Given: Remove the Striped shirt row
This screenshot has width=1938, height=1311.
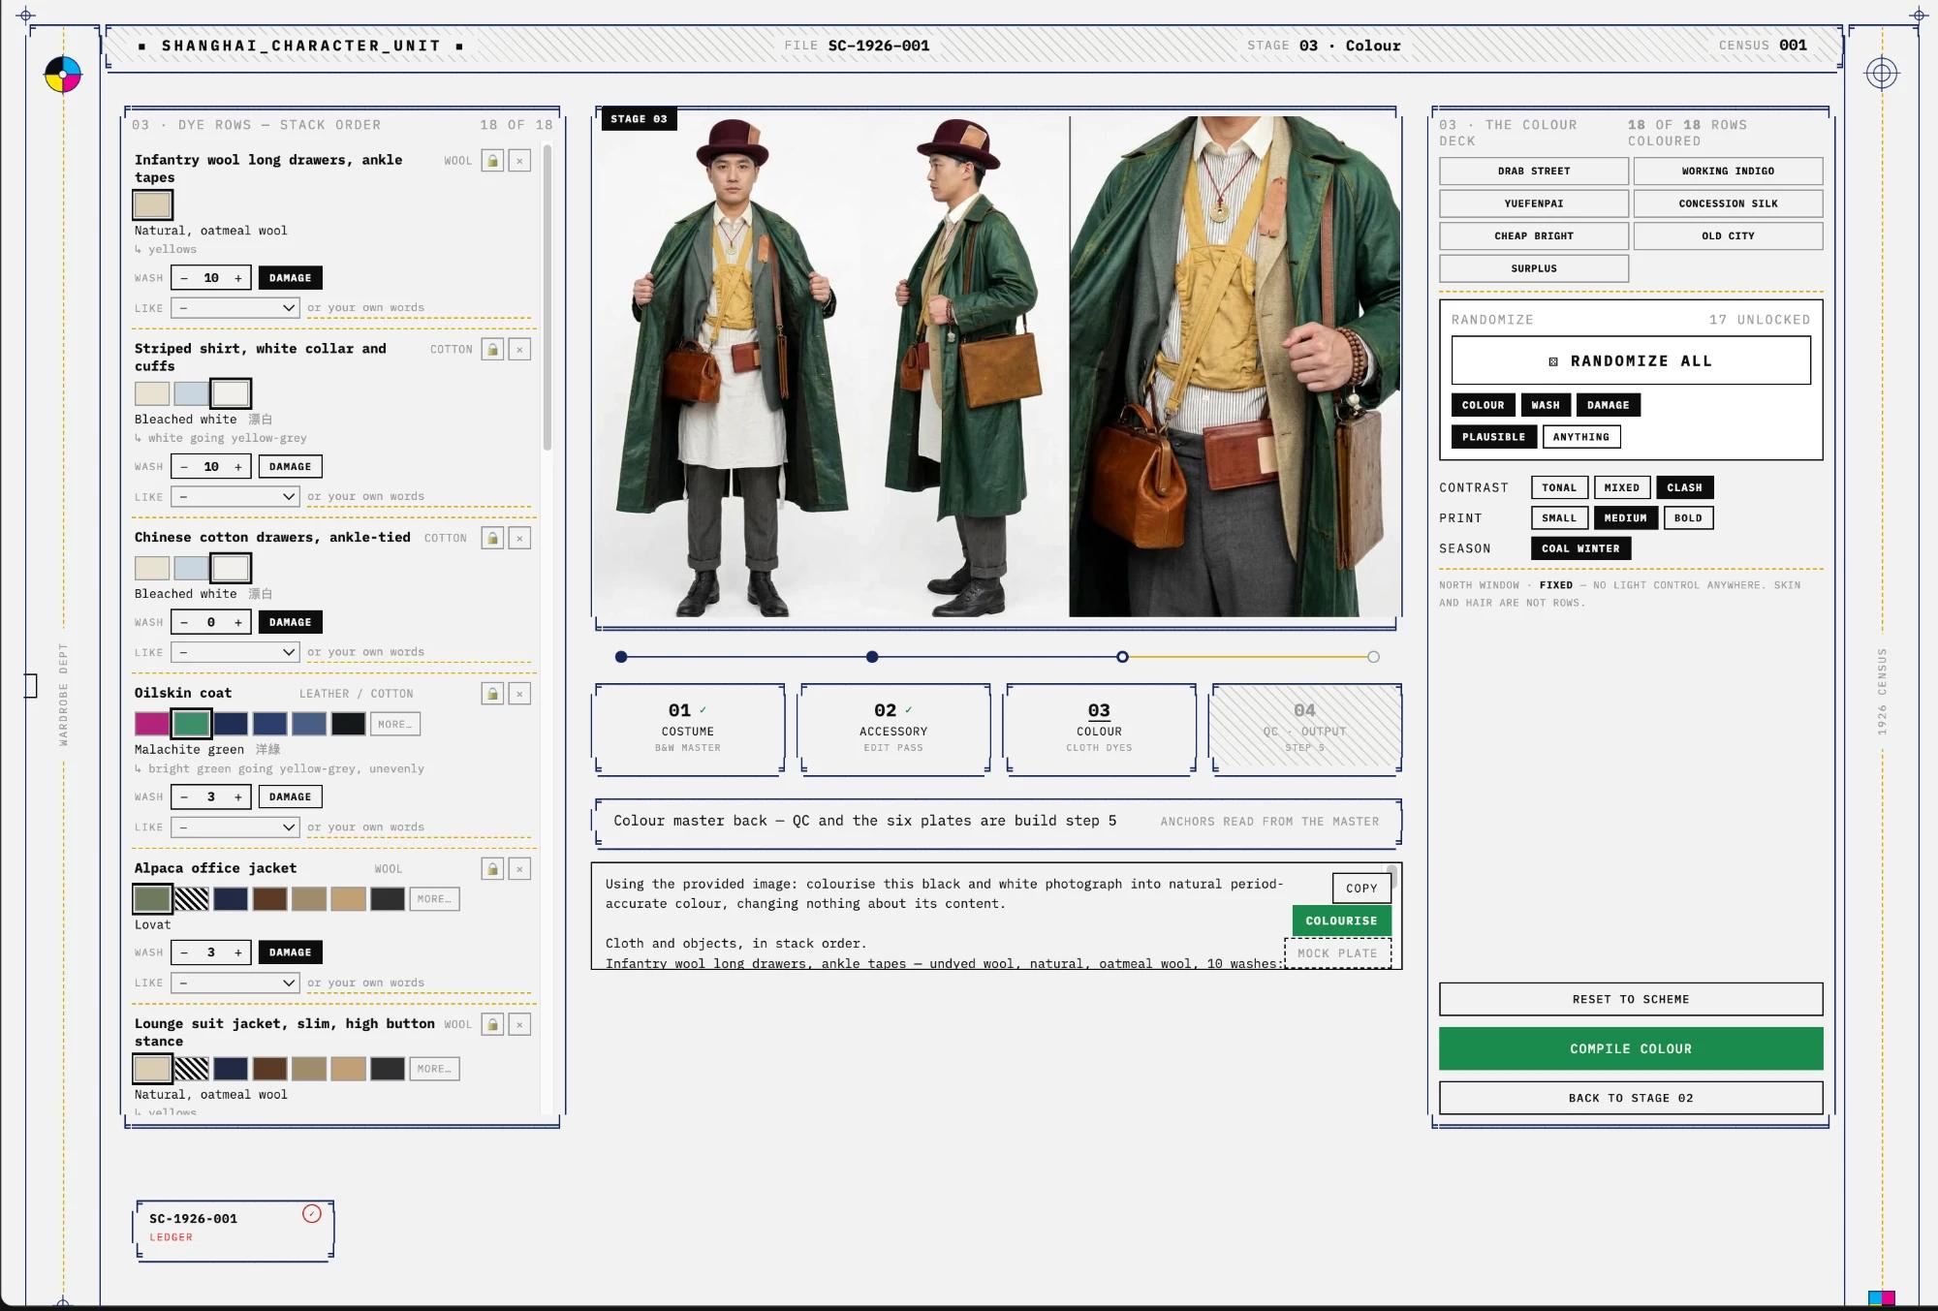Looking at the screenshot, I should [x=519, y=349].
